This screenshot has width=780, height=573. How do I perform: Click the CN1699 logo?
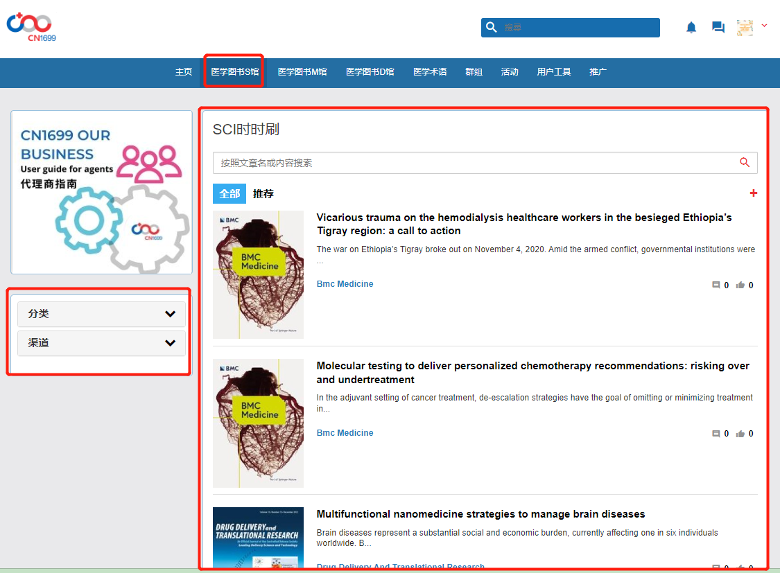click(30, 27)
